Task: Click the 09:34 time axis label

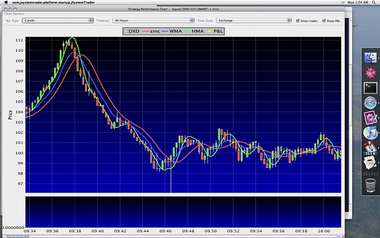Action: point(30,231)
